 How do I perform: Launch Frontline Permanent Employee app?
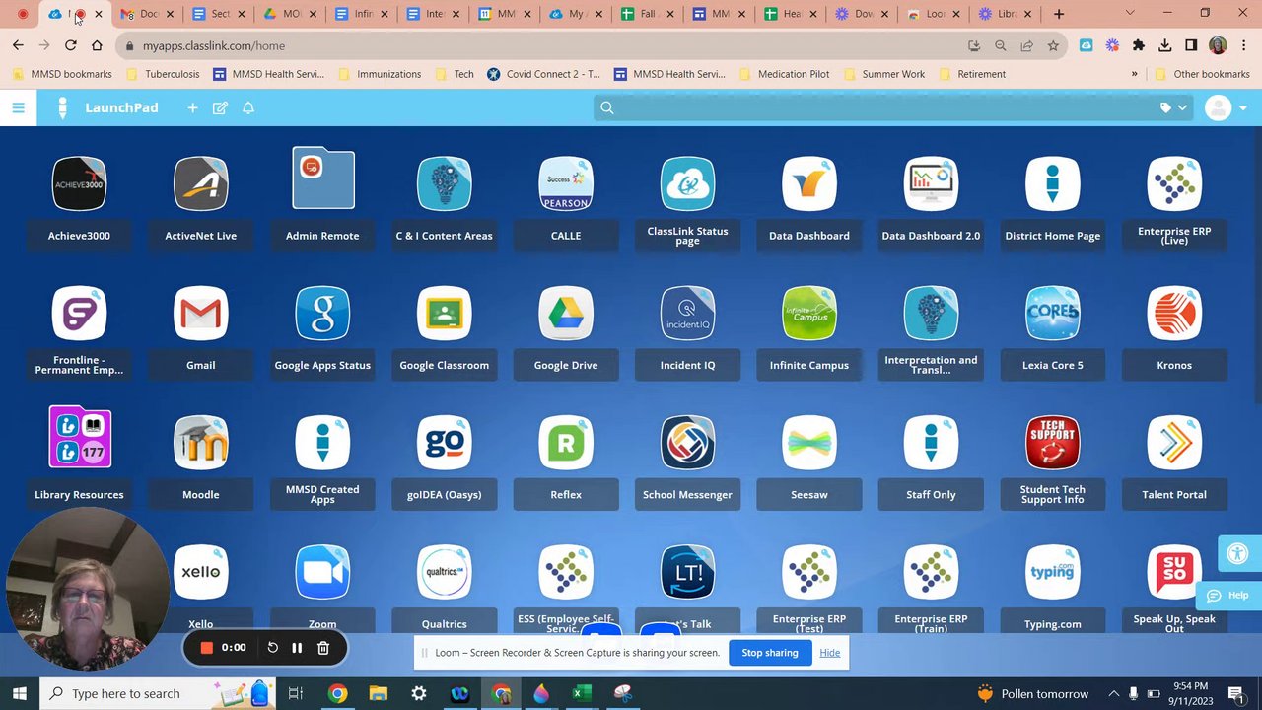79,314
